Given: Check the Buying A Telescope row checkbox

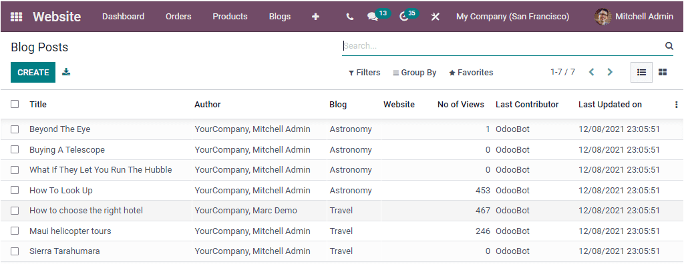Looking at the screenshot, I should tap(15, 149).
